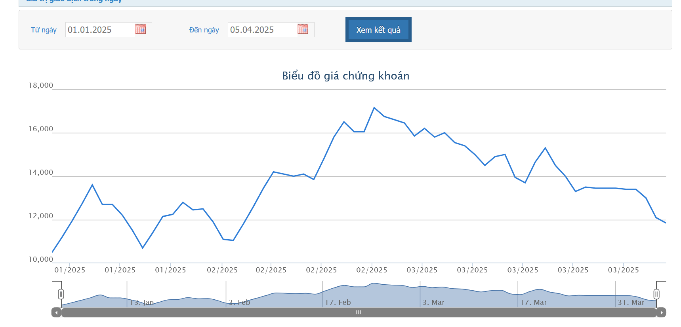The height and width of the screenshot is (327, 681).
Task: Click the scrollbar right arrow under the chart
Action: [x=661, y=312]
